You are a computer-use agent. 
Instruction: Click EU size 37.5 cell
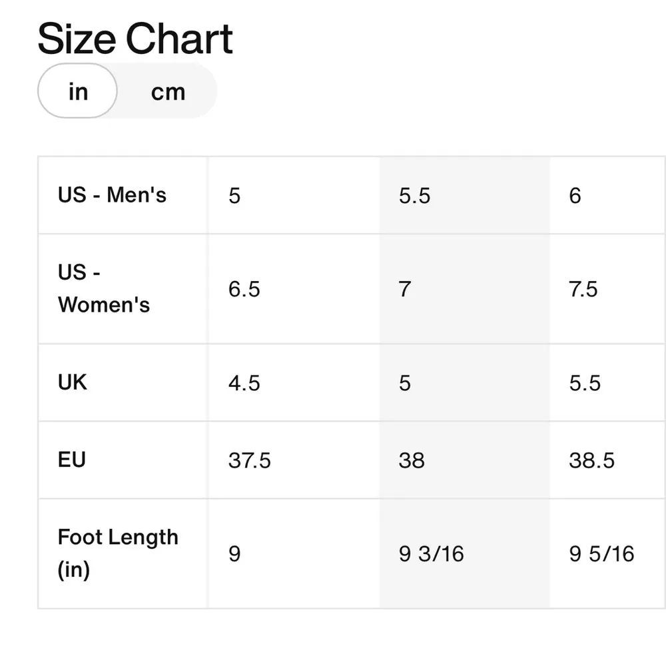coord(249,460)
